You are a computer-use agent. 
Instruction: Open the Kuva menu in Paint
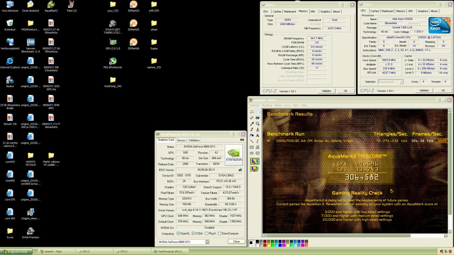[287, 105]
